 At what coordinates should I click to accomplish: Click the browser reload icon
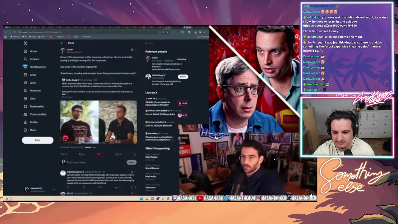pyautogui.click(x=14, y=32)
